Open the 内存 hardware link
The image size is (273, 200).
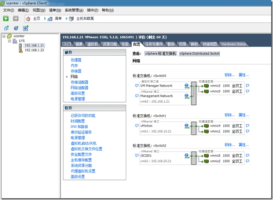click(x=74, y=65)
